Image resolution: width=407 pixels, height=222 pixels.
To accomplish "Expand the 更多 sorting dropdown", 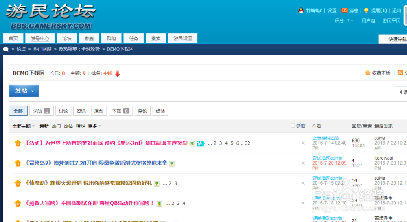I will pos(94,126).
